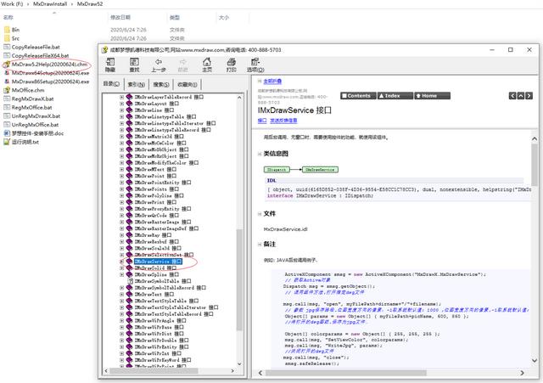
Task: Switch to the 搜索(S) search tab
Action: pyautogui.click(x=161, y=85)
